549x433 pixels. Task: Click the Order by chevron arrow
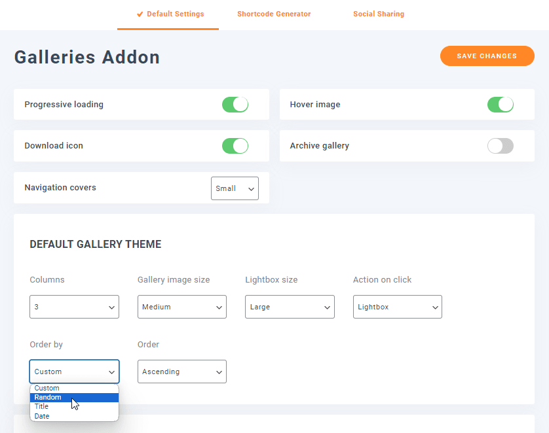(x=111, y=372)
